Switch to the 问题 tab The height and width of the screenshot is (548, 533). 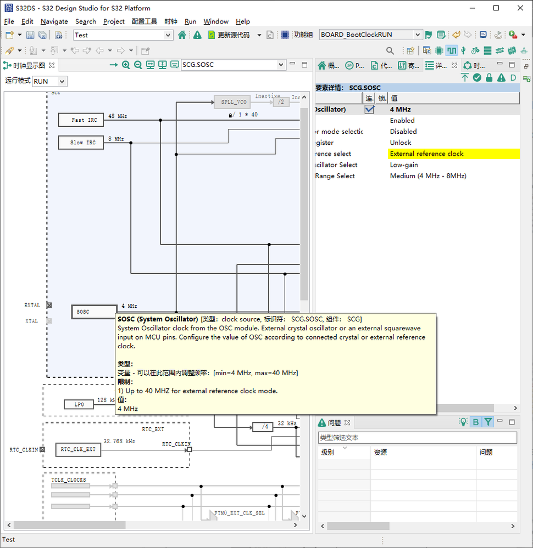(334, 422)
